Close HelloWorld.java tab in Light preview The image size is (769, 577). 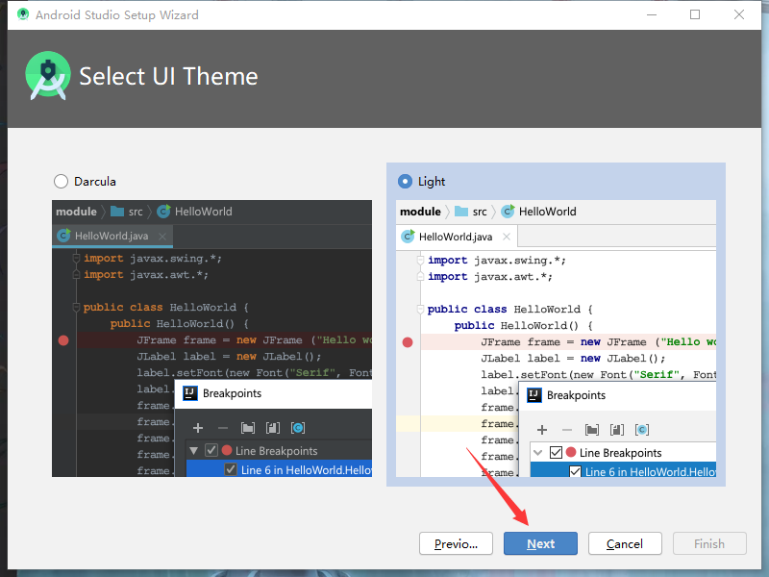tap(507, 237)
